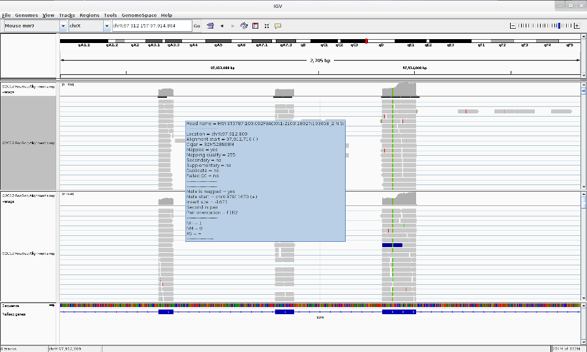Click the first panel coverage track label

(29, 89)
